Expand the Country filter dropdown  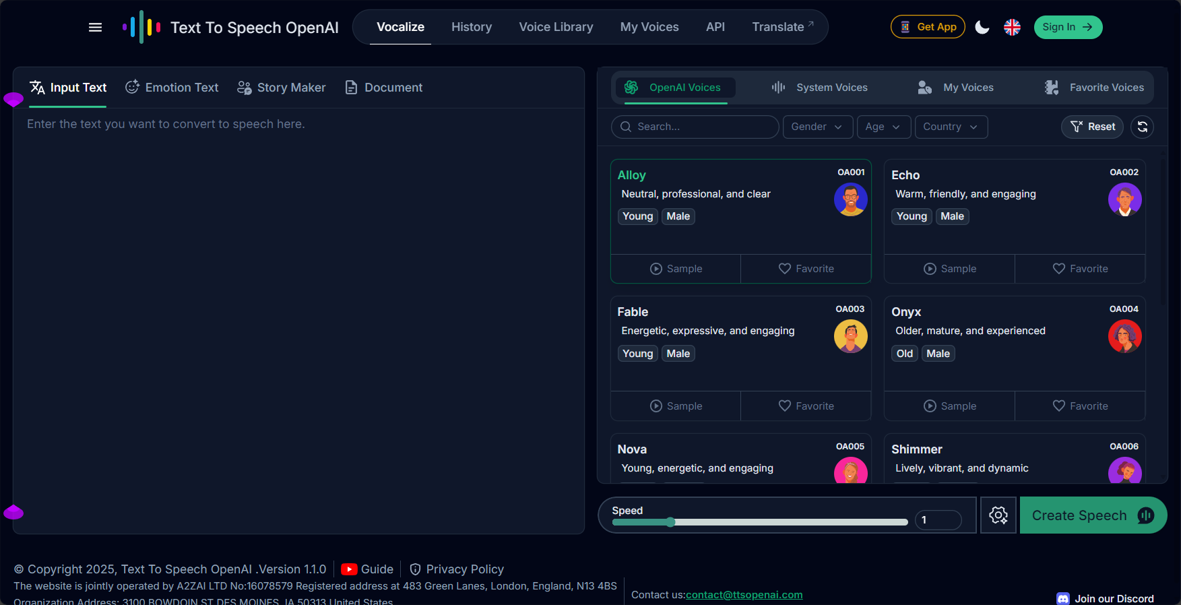click(951, 127)
